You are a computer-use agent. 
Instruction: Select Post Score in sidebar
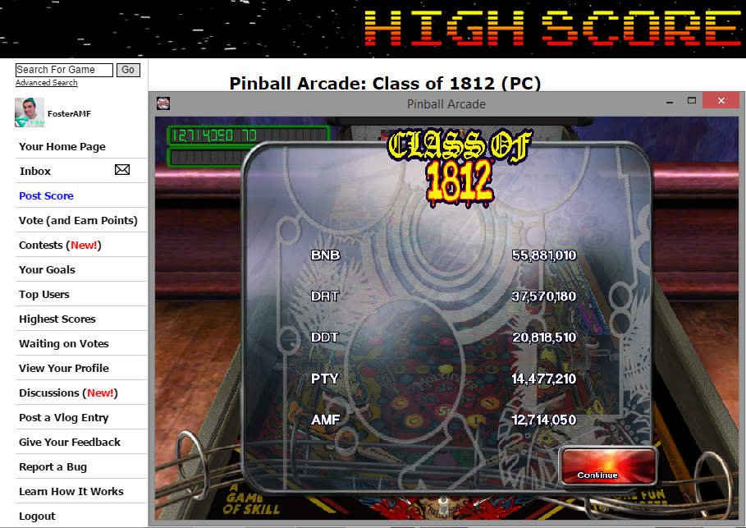46,195
